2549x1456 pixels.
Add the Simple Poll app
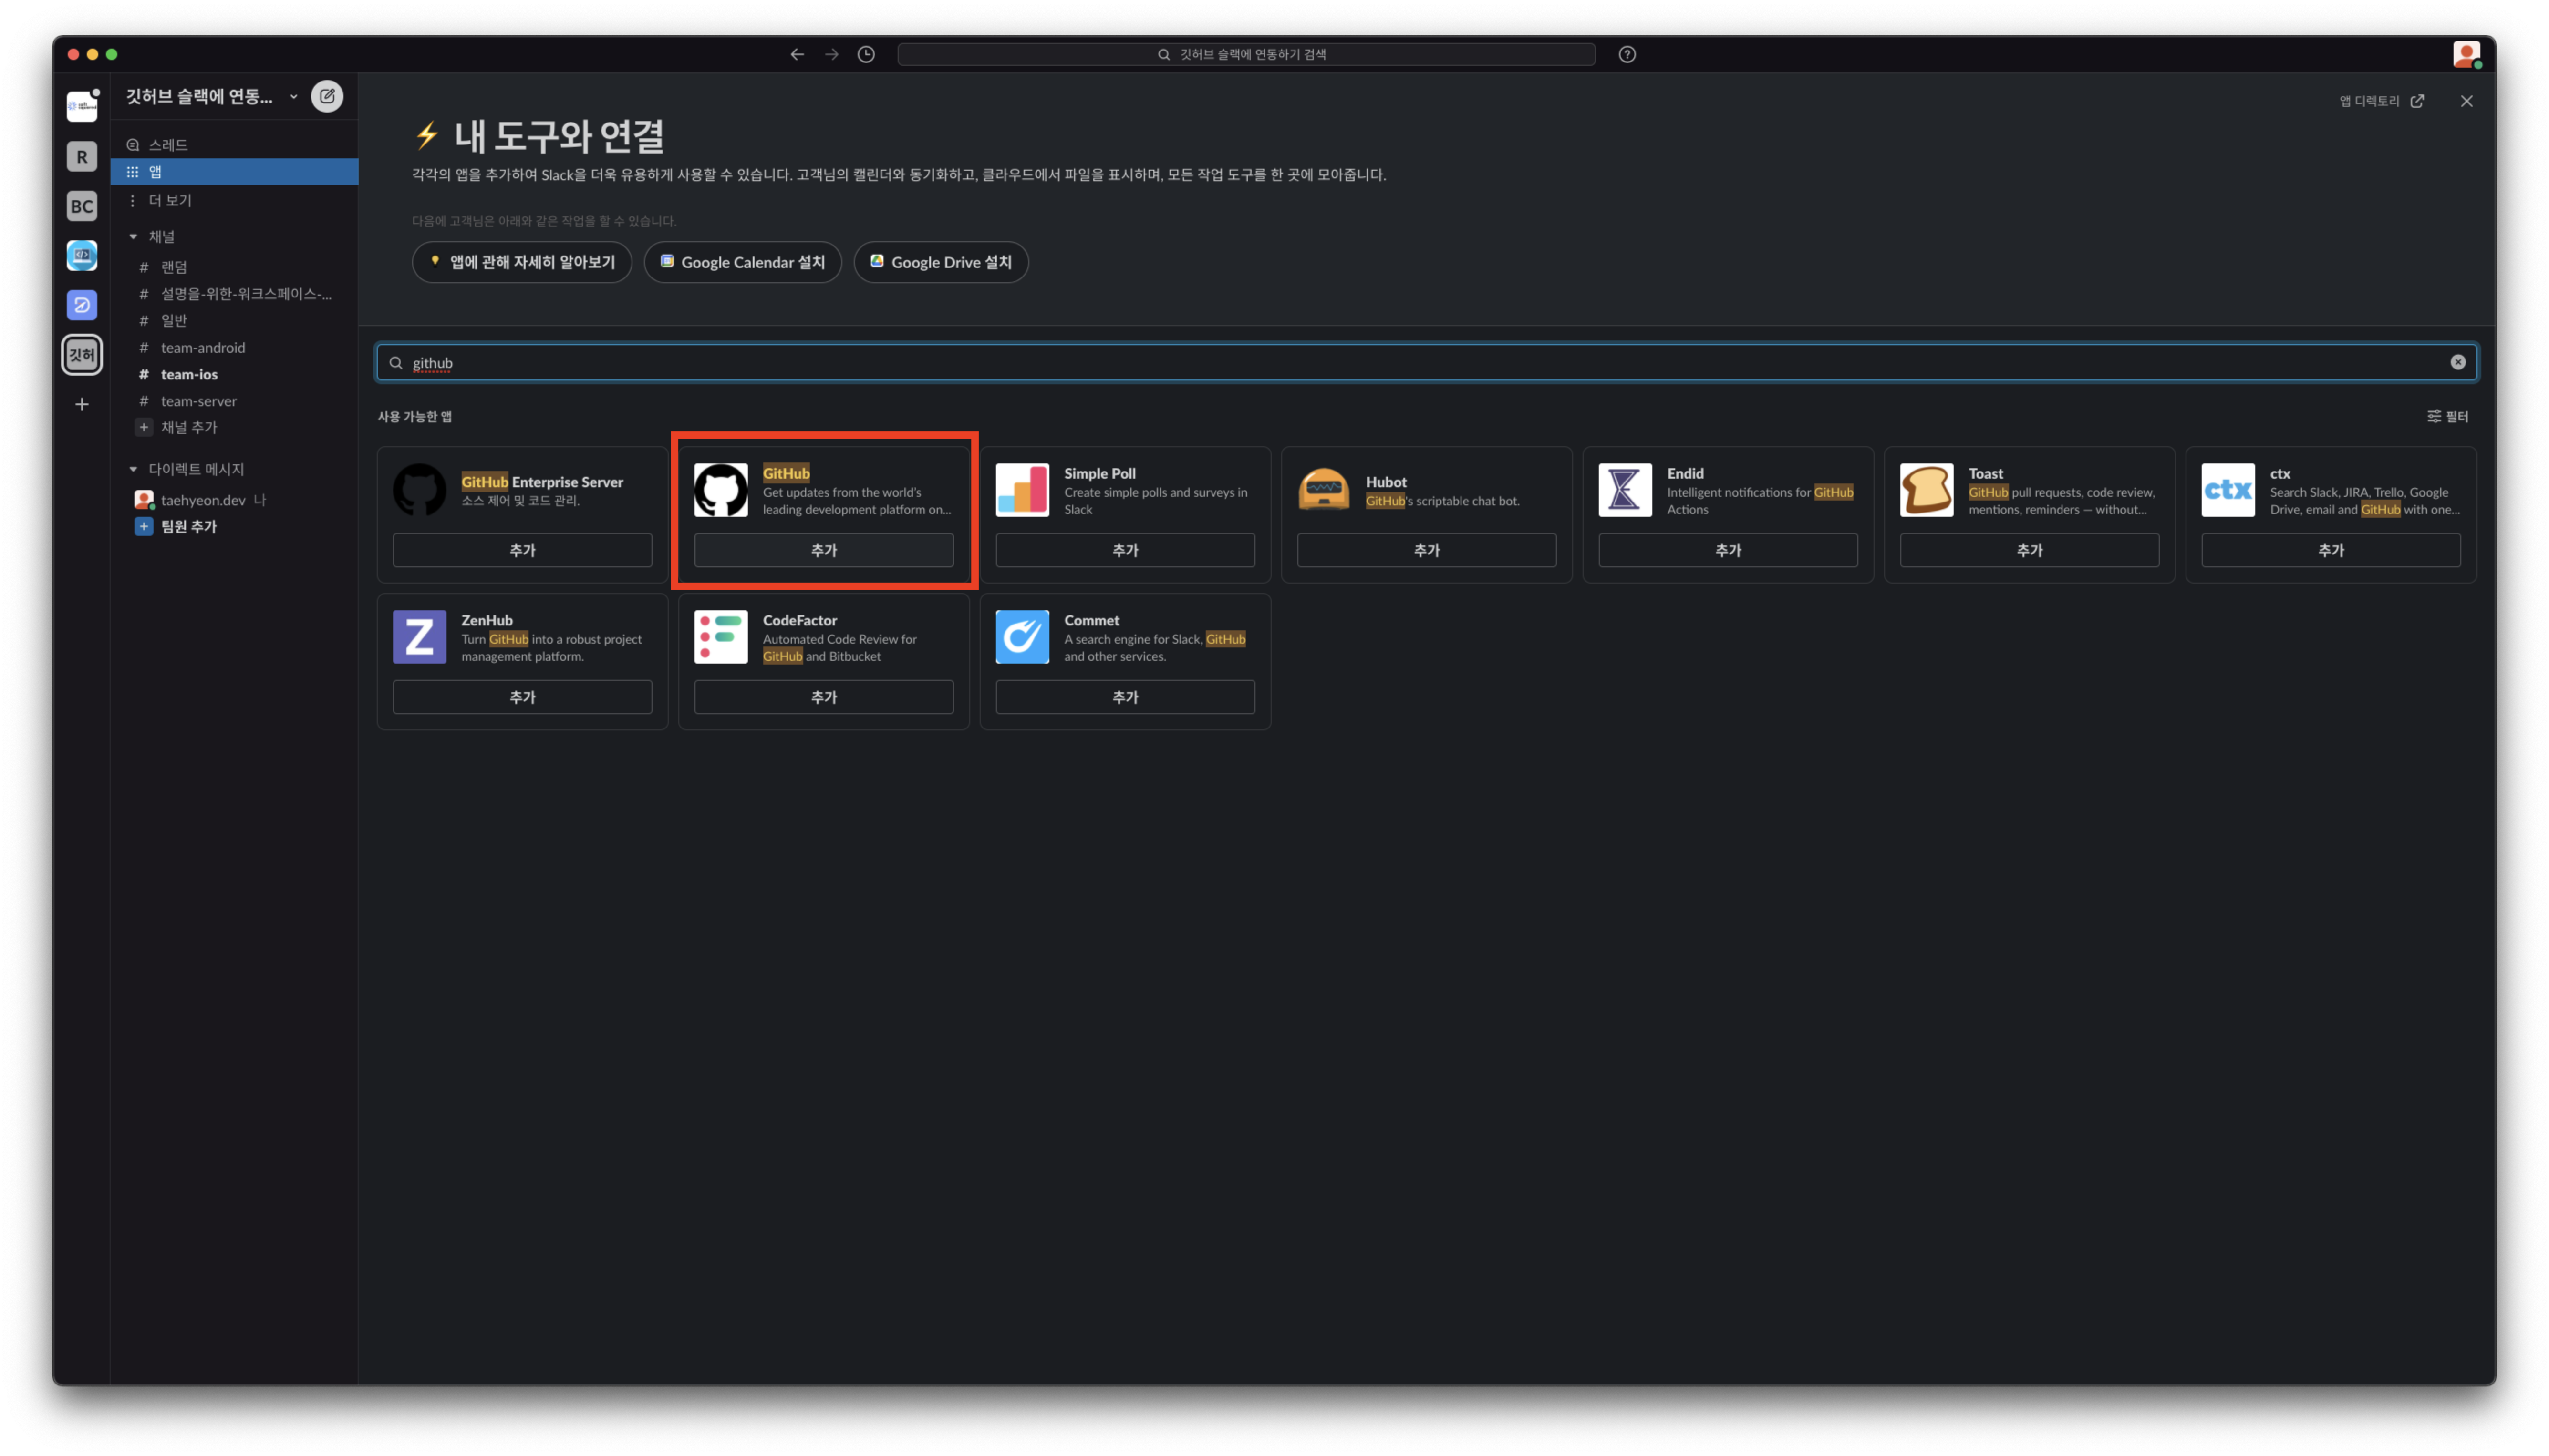(1124, 550)
